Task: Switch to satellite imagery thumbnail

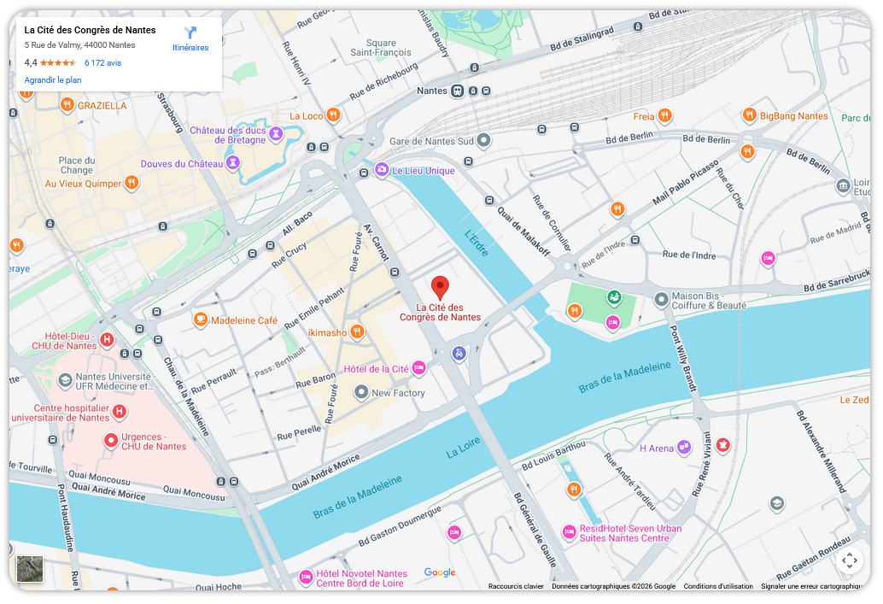Action: [x=30, y=569]
